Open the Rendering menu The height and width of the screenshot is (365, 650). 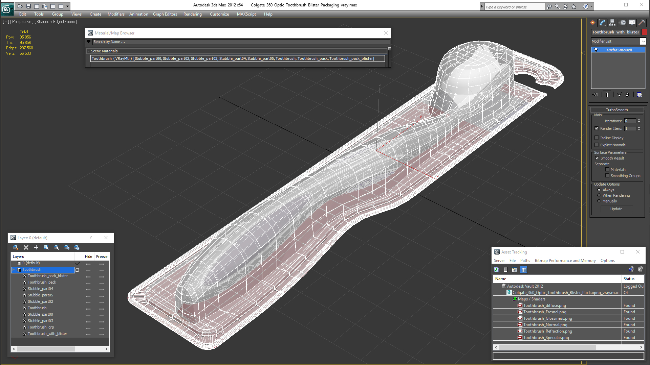tap(192, 14)
